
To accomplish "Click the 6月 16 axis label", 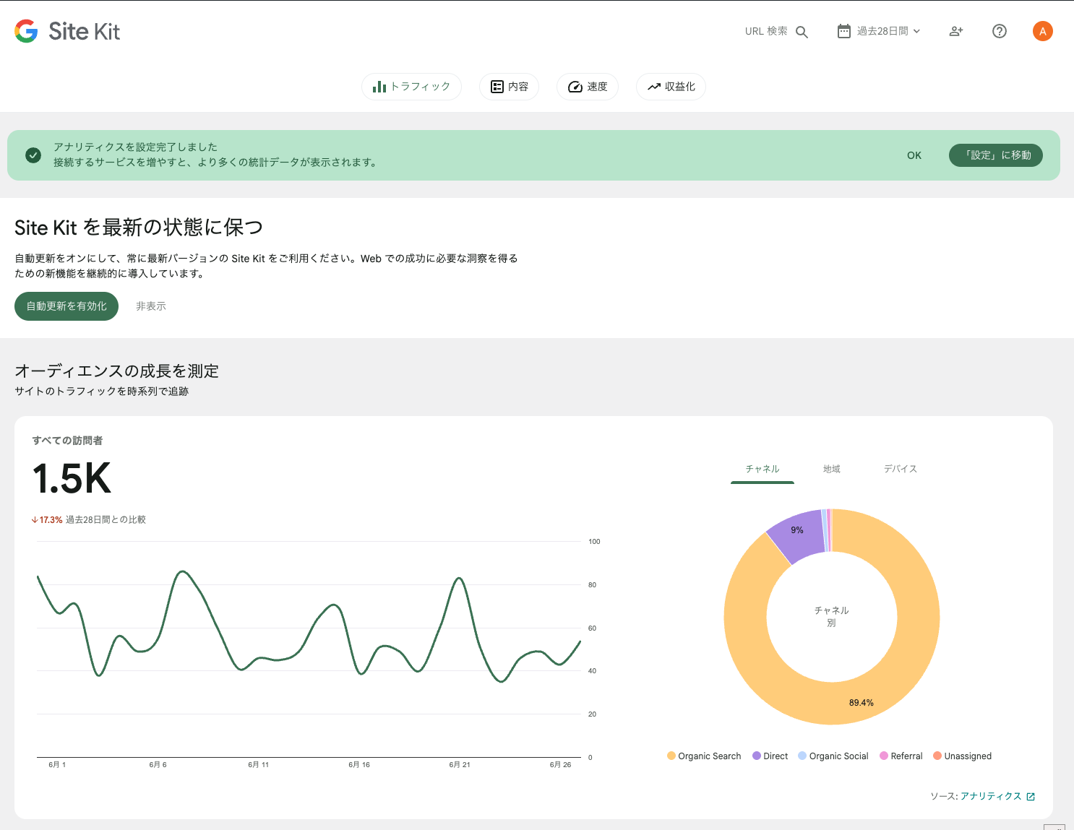I will tap(359, 764).
